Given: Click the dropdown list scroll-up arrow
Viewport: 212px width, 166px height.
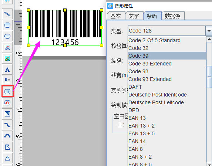Looking at the screenshot, I should coord(209,39).
